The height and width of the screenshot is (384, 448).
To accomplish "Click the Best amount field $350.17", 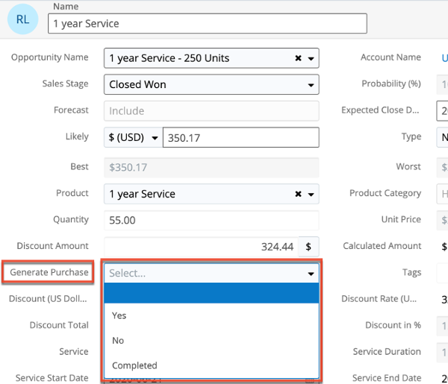I will click(x=211, y=167).
